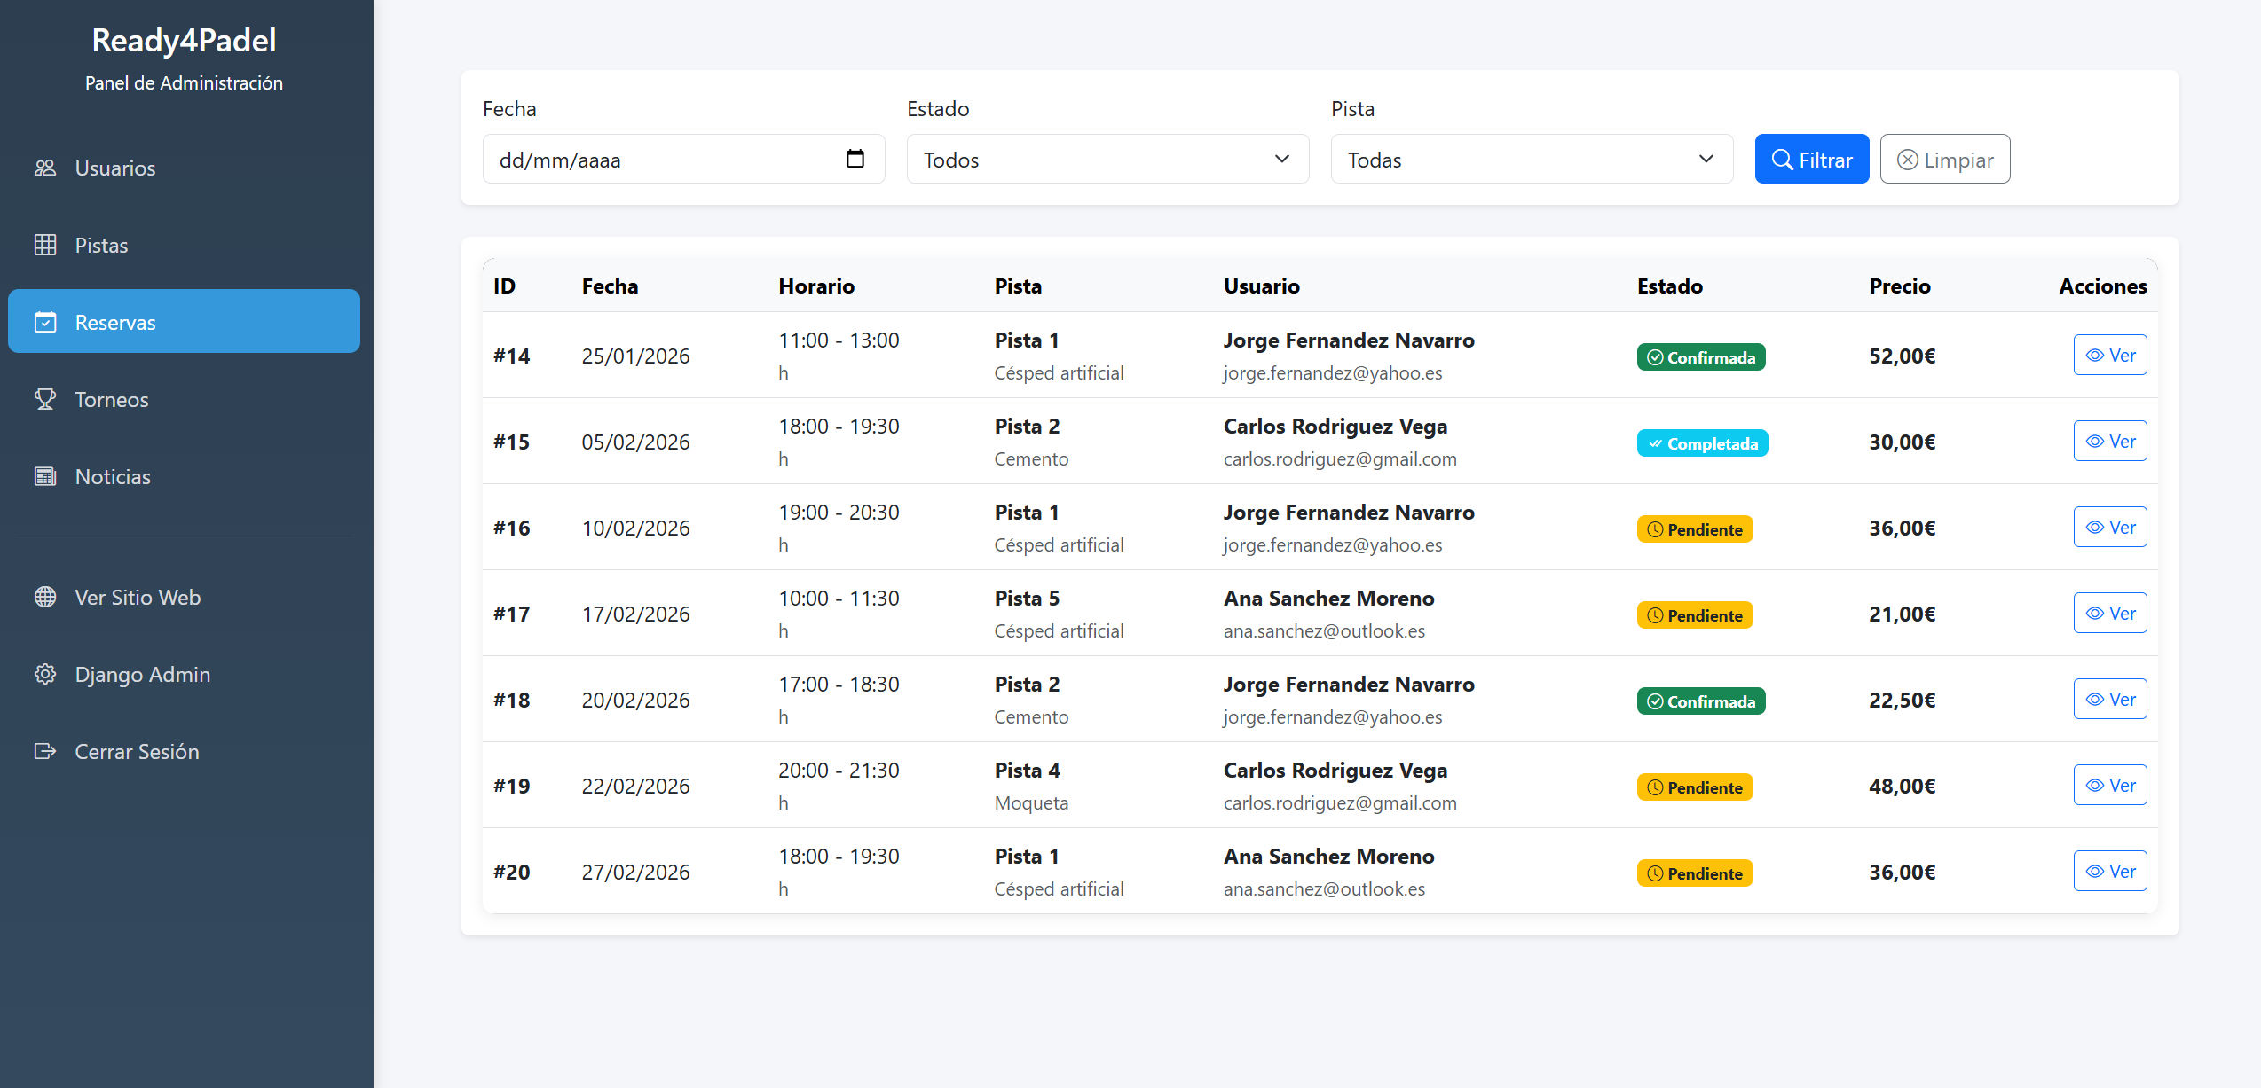View reservation #17 via Ver button
2261x1088 pixels.
pos(2109,613)
